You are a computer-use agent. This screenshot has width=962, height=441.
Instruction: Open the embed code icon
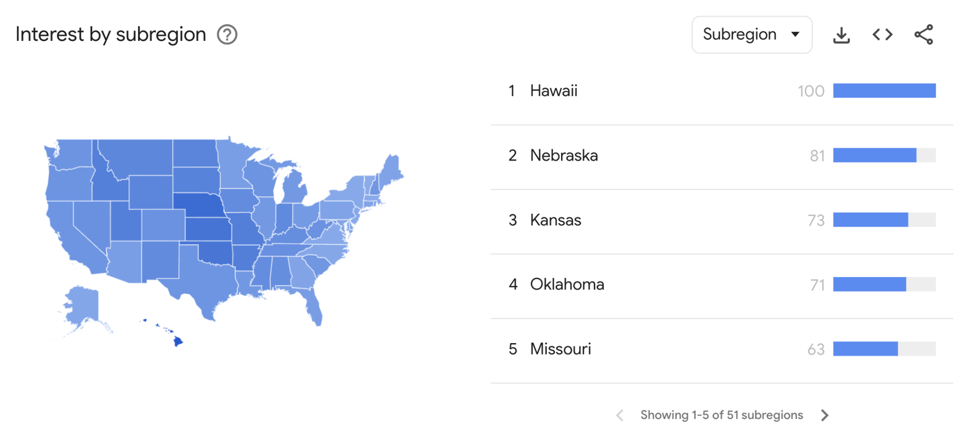pyautogui.click(x=882, y=35)
